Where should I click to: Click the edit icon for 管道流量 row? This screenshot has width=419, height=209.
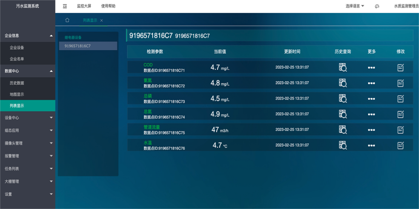400,130
